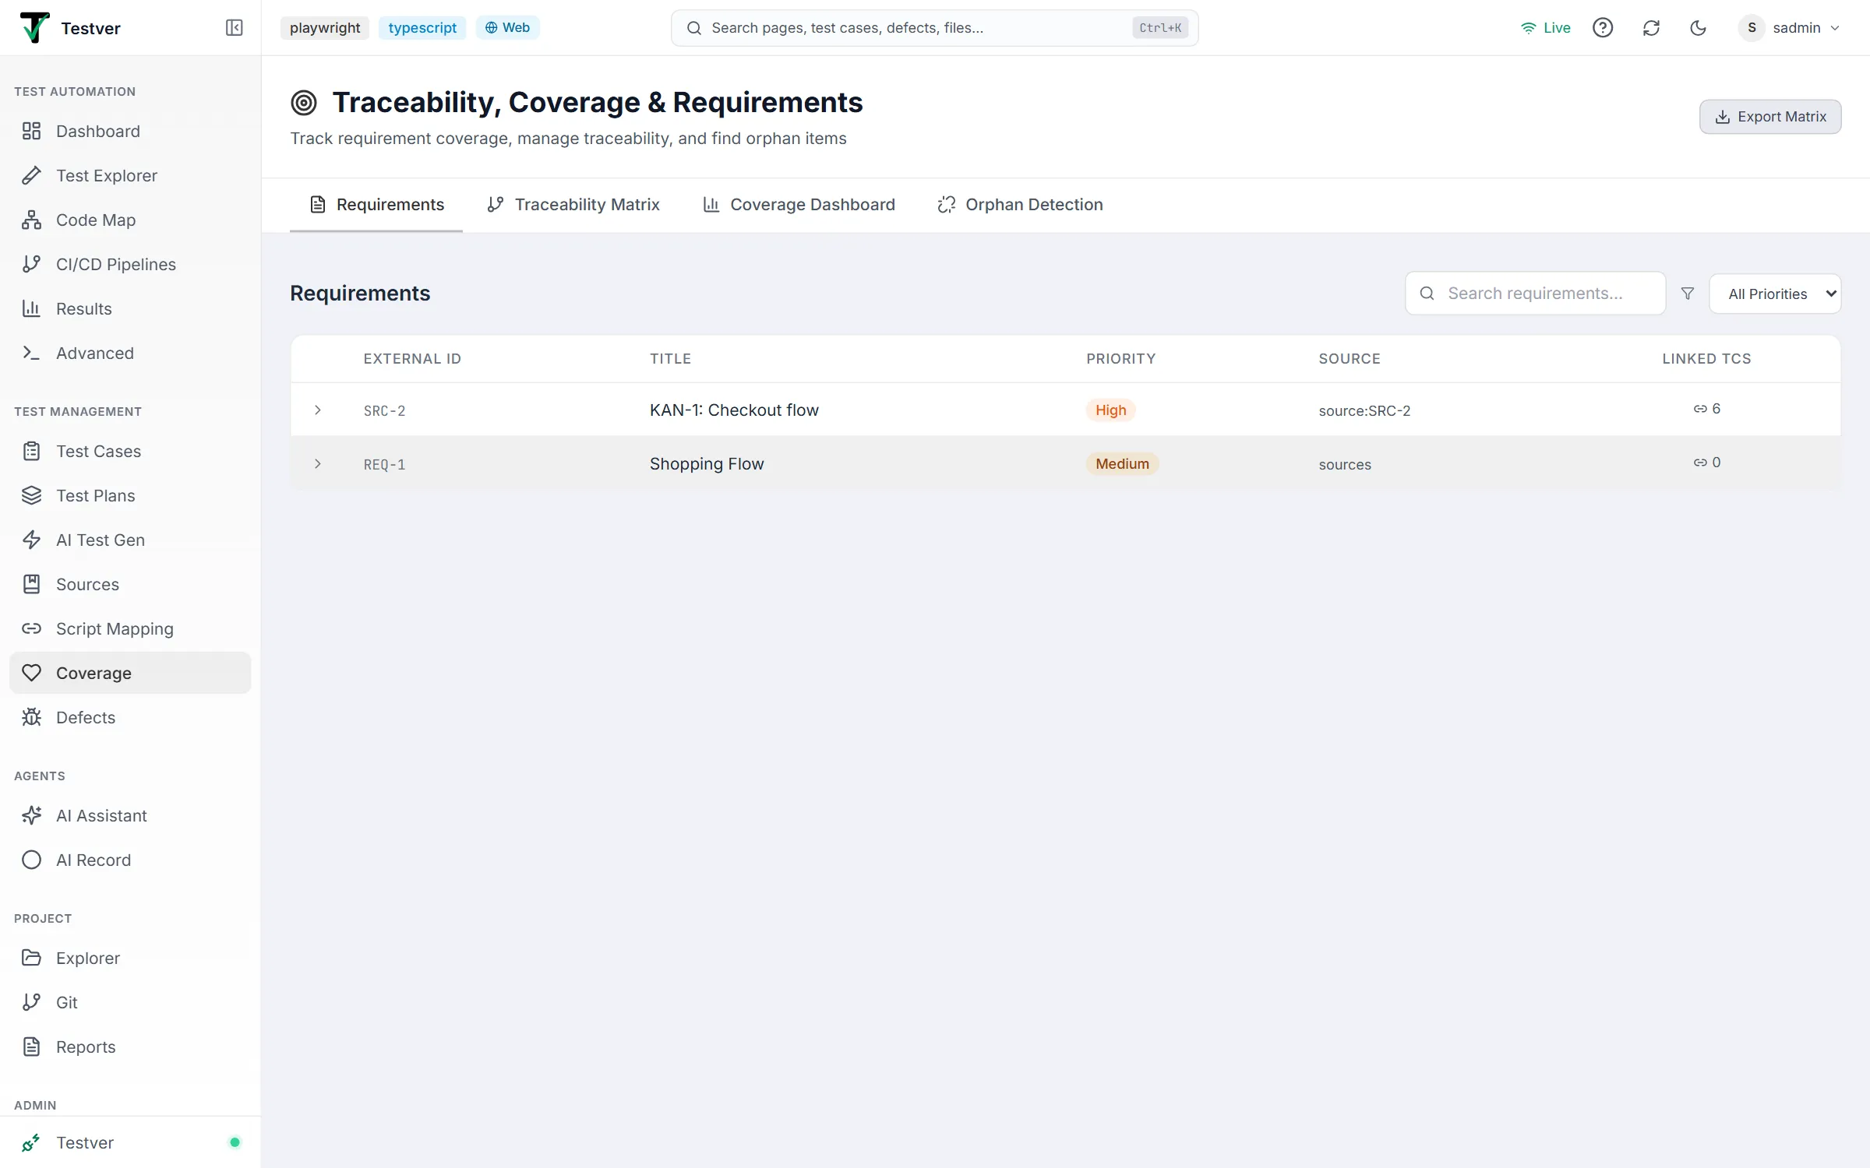Image resolution: width=1870 pixels, height=1168 pixels.
Task: Switch to the Coverage Dashboard tab
Action: click(x=799, y=205)
